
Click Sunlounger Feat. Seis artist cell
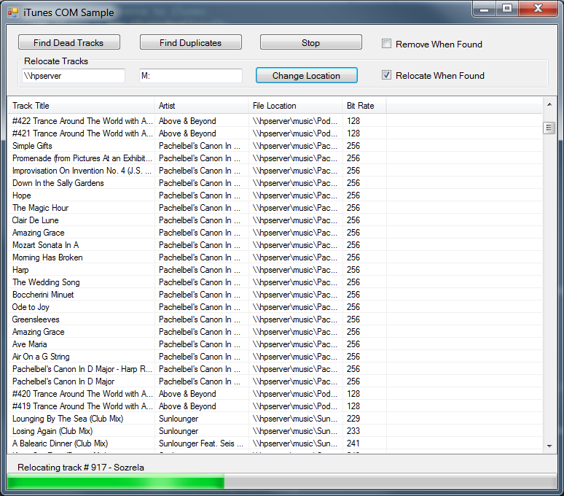201,443
